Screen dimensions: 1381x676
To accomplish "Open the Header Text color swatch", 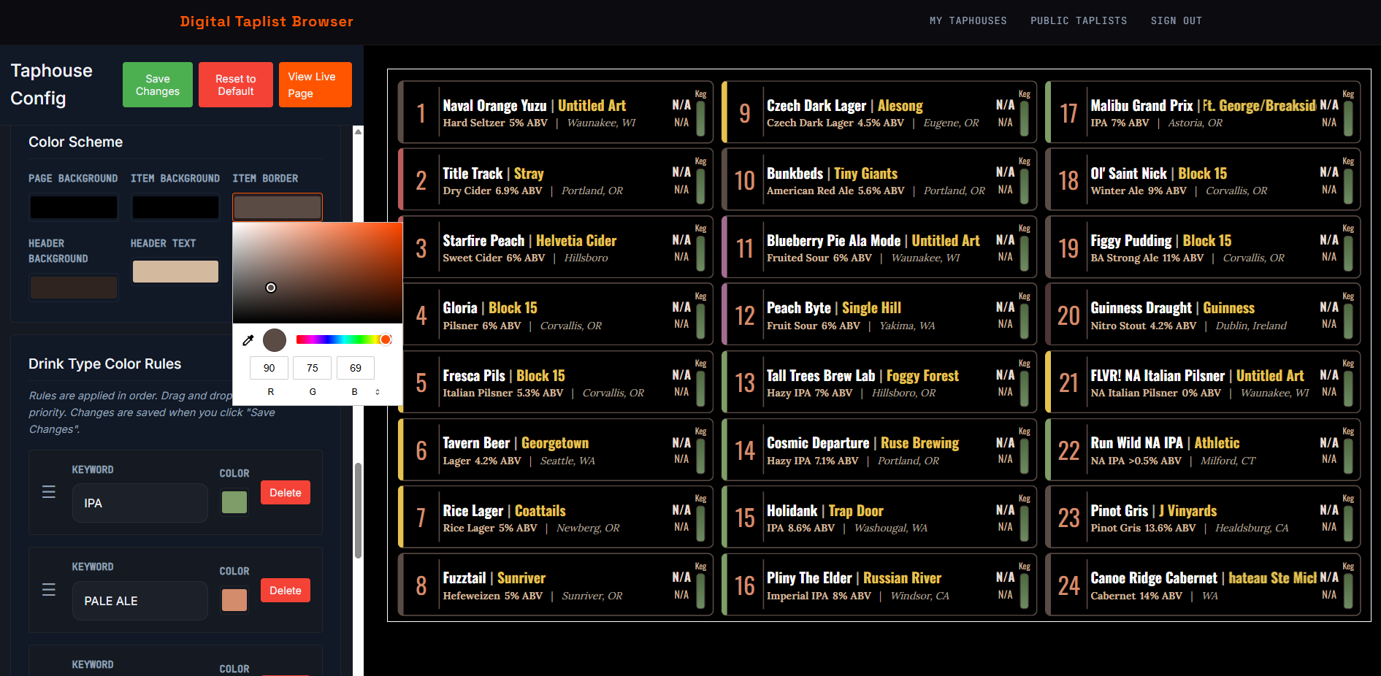I will tap(175, 272).
